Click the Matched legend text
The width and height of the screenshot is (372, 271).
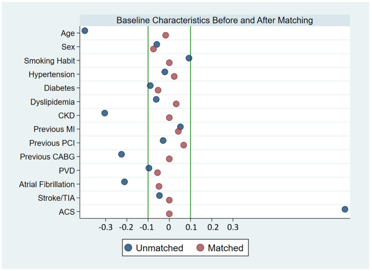pyautogui.click(x=225, y=248)
